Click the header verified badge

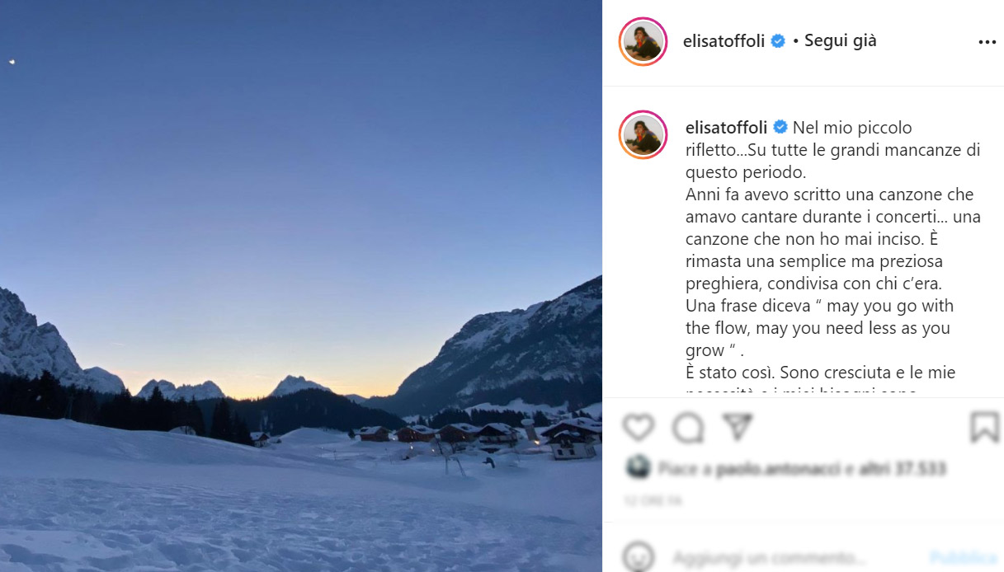(777, 41)
